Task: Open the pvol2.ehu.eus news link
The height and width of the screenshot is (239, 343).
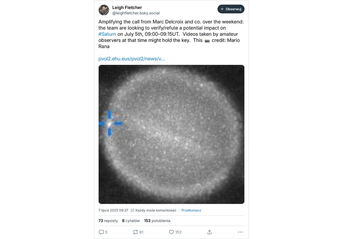Action: pos(131,59)
